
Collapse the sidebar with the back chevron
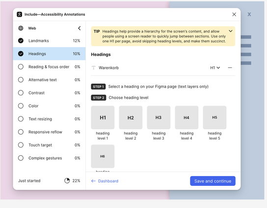[80, 28]
